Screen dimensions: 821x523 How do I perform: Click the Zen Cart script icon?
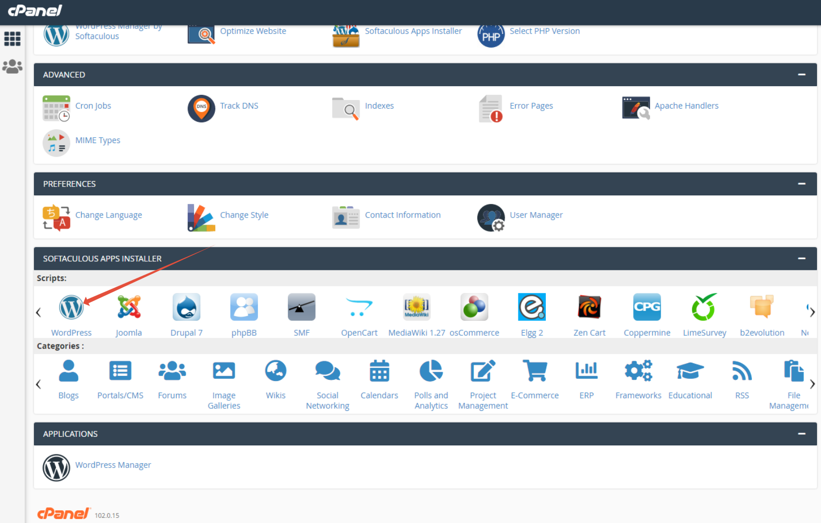click(589, 307)
